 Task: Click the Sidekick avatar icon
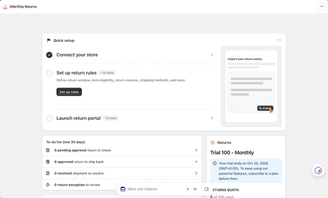[x=123, y=189]
